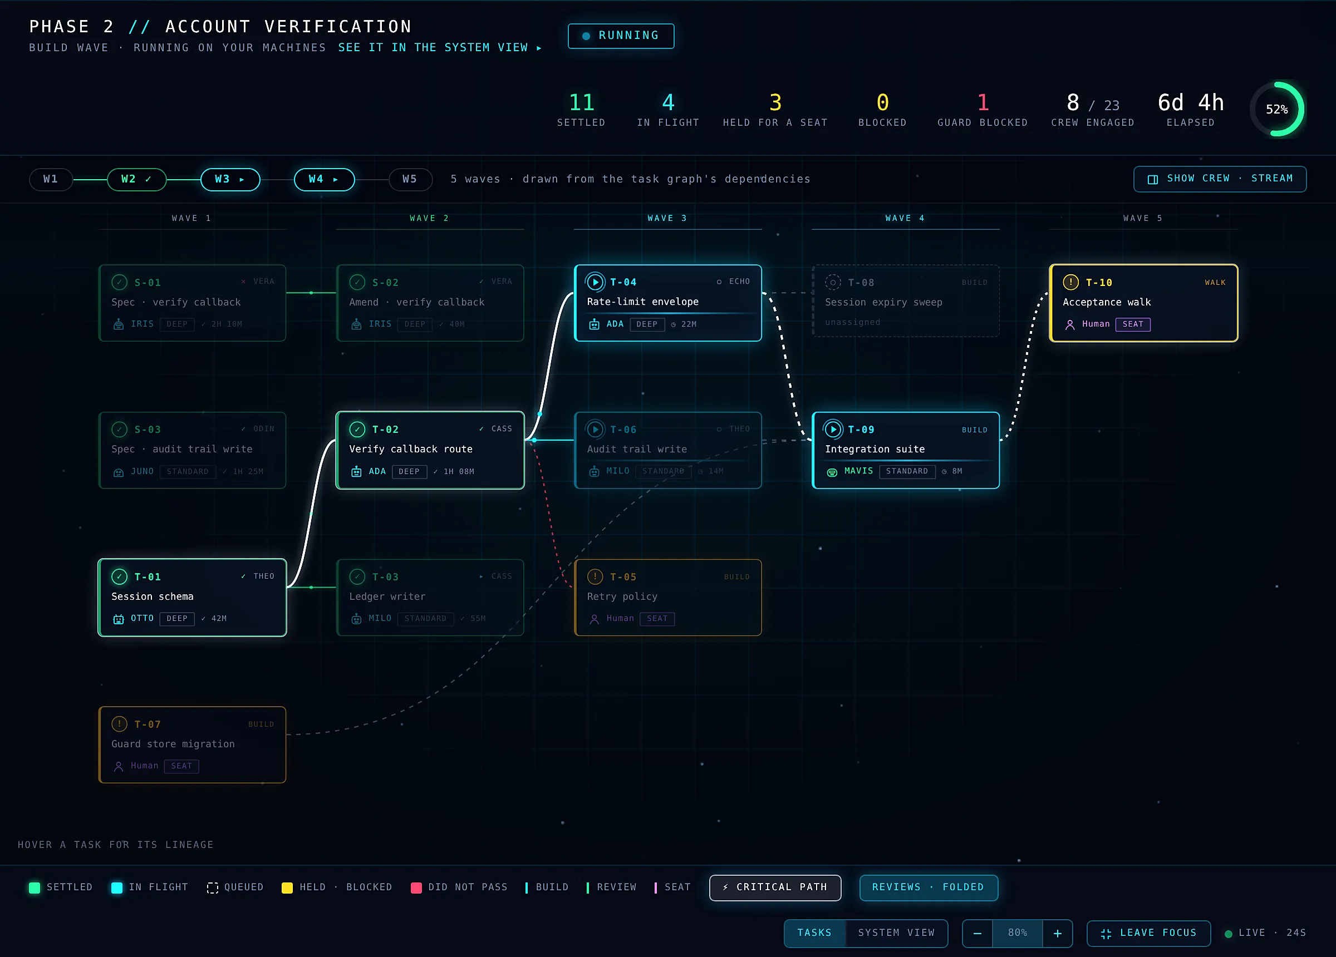The image size is (1336, 957).
Task: Open 'See it in the system view' link
Action: 439,48
